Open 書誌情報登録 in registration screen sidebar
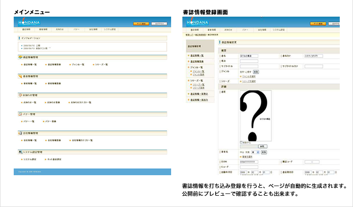The image size is (353, 207). (197, 61)
